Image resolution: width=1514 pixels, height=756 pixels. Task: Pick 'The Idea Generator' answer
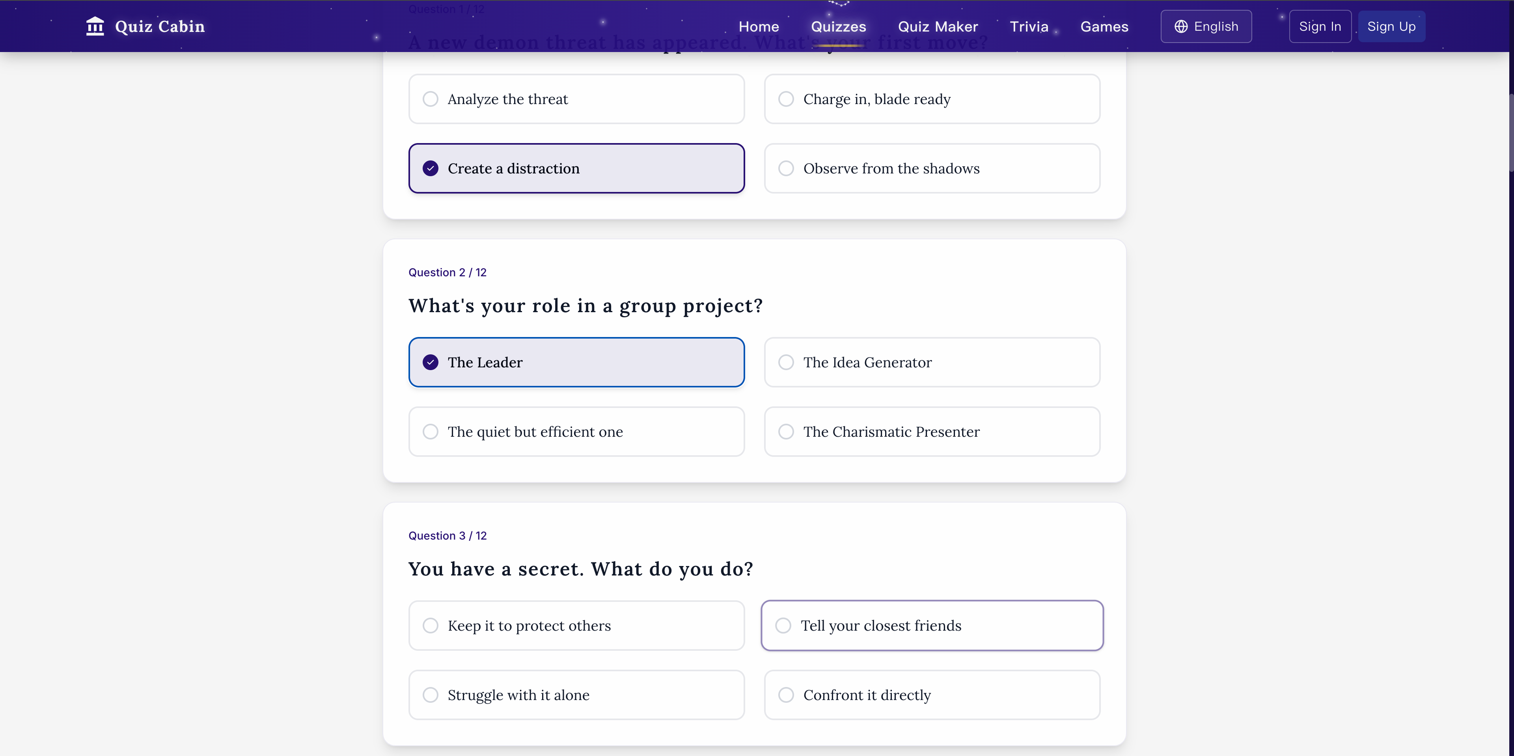click(x=932, y=362)
